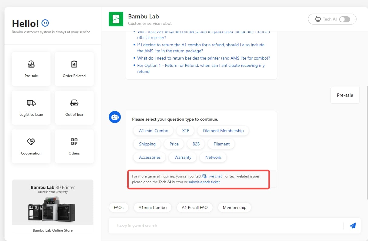Select the A1 mini Combo question type

tap(154, 131)
